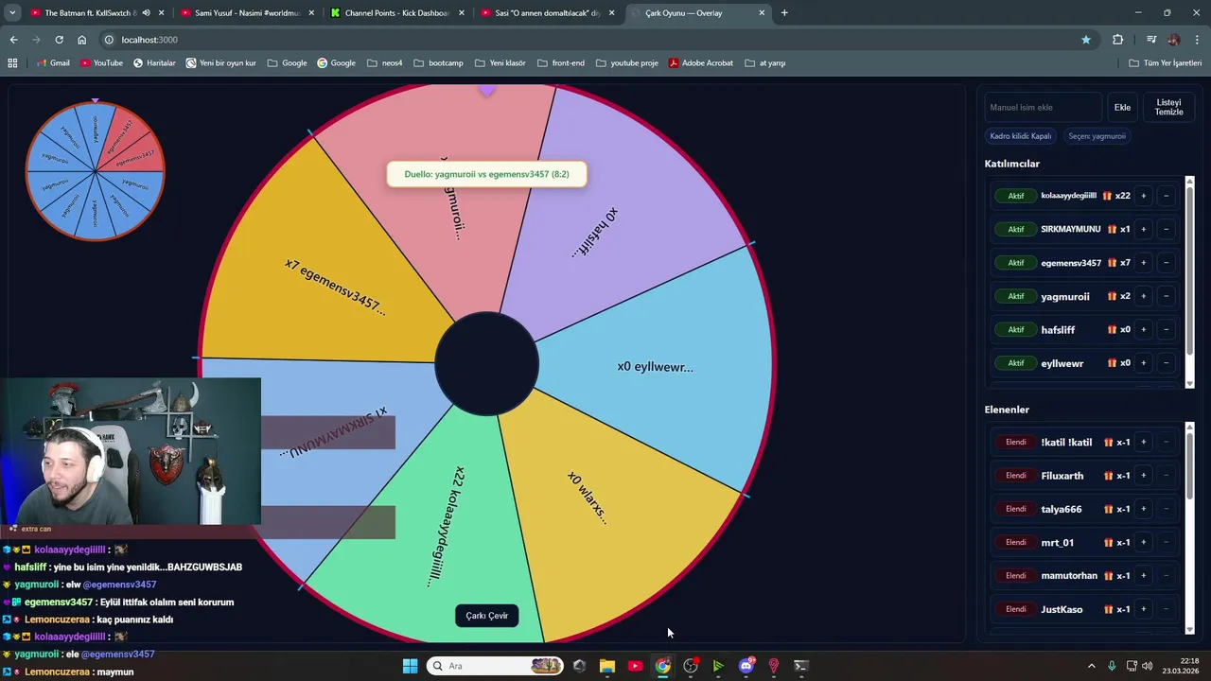1211x681 pixels.
Task: Decrease egemensv3457 count with minus
Action: click(1166, 263)
